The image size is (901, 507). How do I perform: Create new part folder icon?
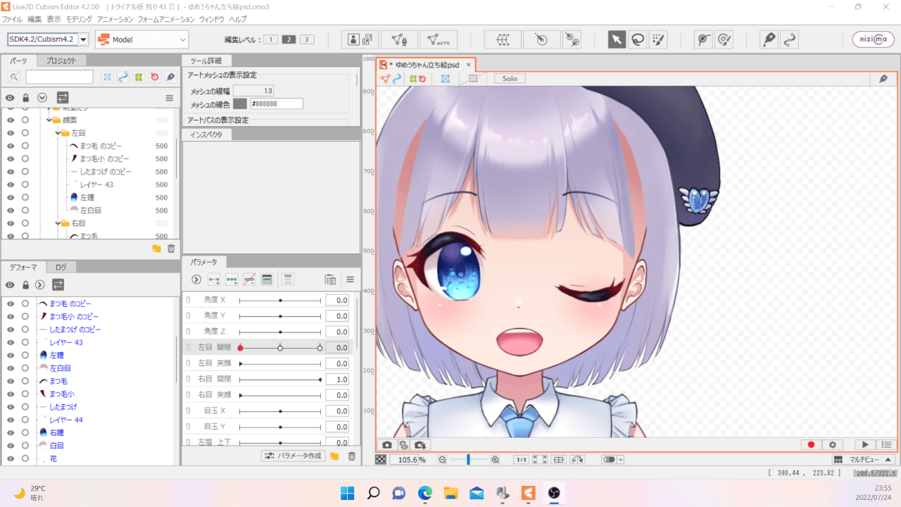point(156,249)
